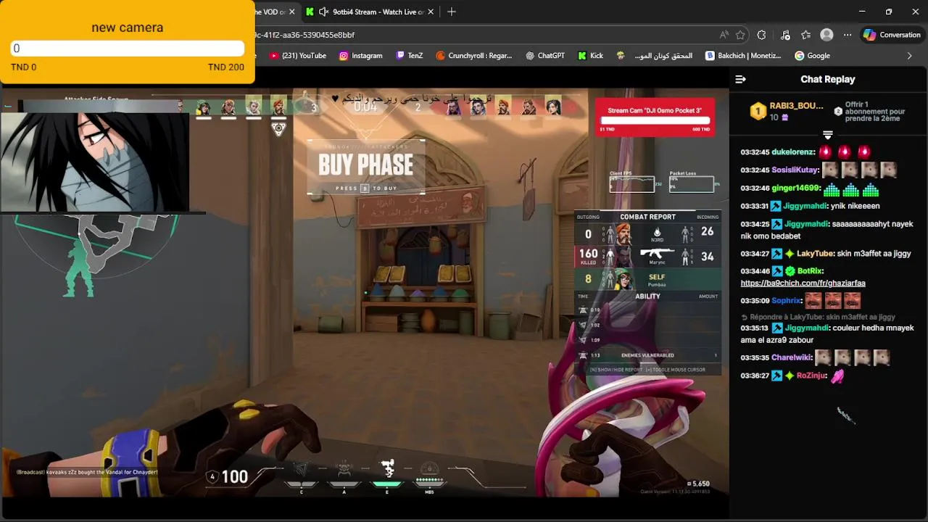
Task: Click the verified badge next to BotRix
Action: 790,271
